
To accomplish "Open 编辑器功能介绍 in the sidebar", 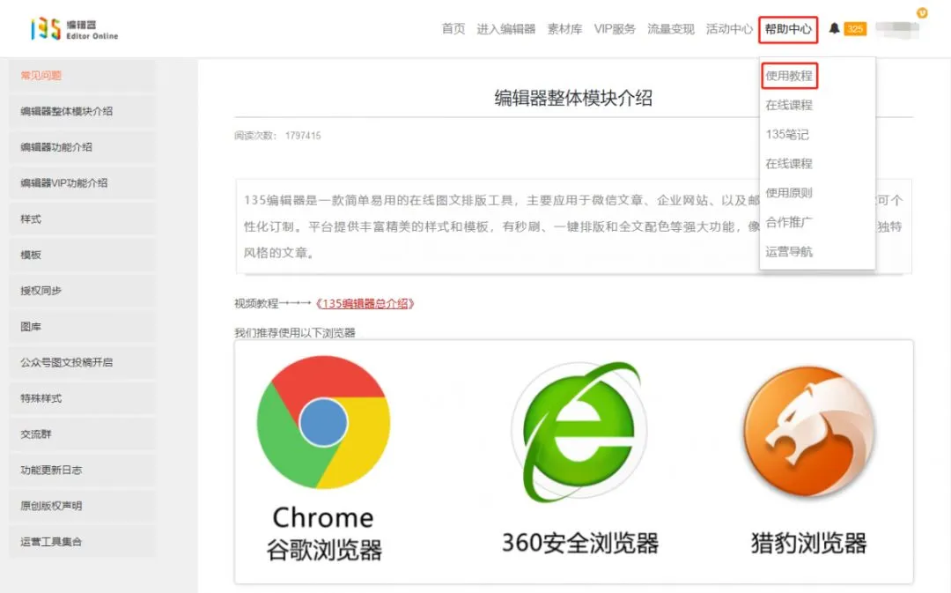I will [x=81, y=147].
